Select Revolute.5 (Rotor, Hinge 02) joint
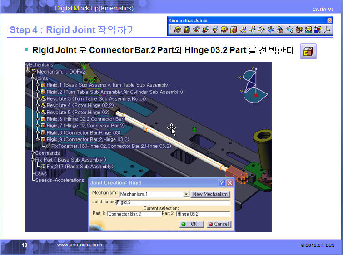Image resolution: width=343 pixels, height=255 pixels. click(78, 113)
